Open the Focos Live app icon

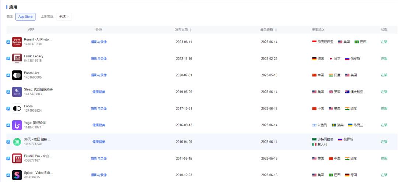pos(17,75)
